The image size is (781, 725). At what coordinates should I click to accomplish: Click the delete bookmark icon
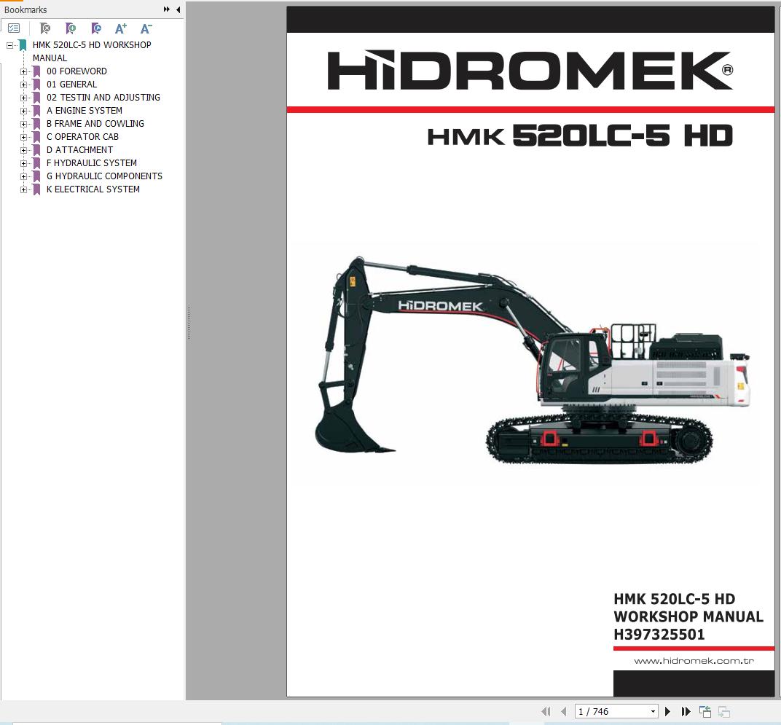click(x=45, y=28)
